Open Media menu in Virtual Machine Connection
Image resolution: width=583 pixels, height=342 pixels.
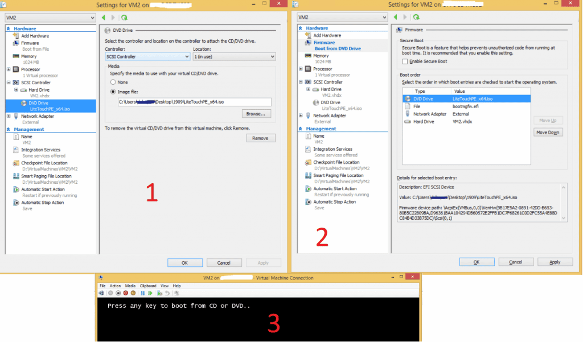[130, 286]
